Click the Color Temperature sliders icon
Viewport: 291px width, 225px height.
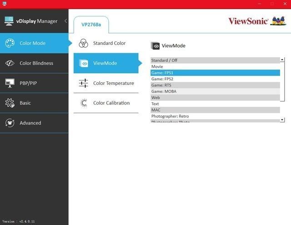(x=83, y=83)
